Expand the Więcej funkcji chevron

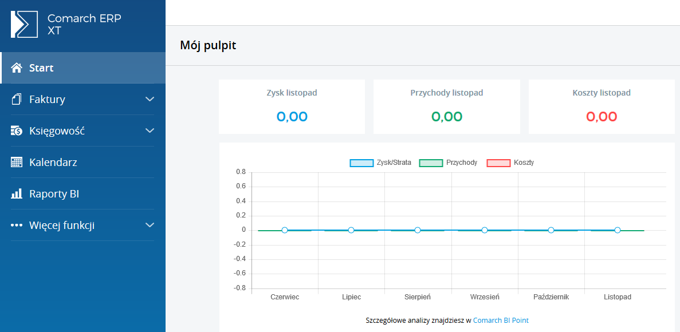[x=150, y=225]
